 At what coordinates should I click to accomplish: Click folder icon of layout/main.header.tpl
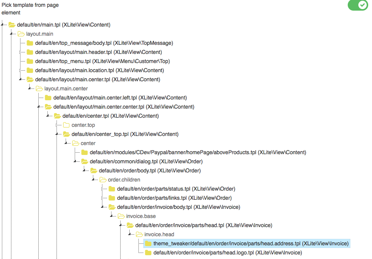point(30,52)
